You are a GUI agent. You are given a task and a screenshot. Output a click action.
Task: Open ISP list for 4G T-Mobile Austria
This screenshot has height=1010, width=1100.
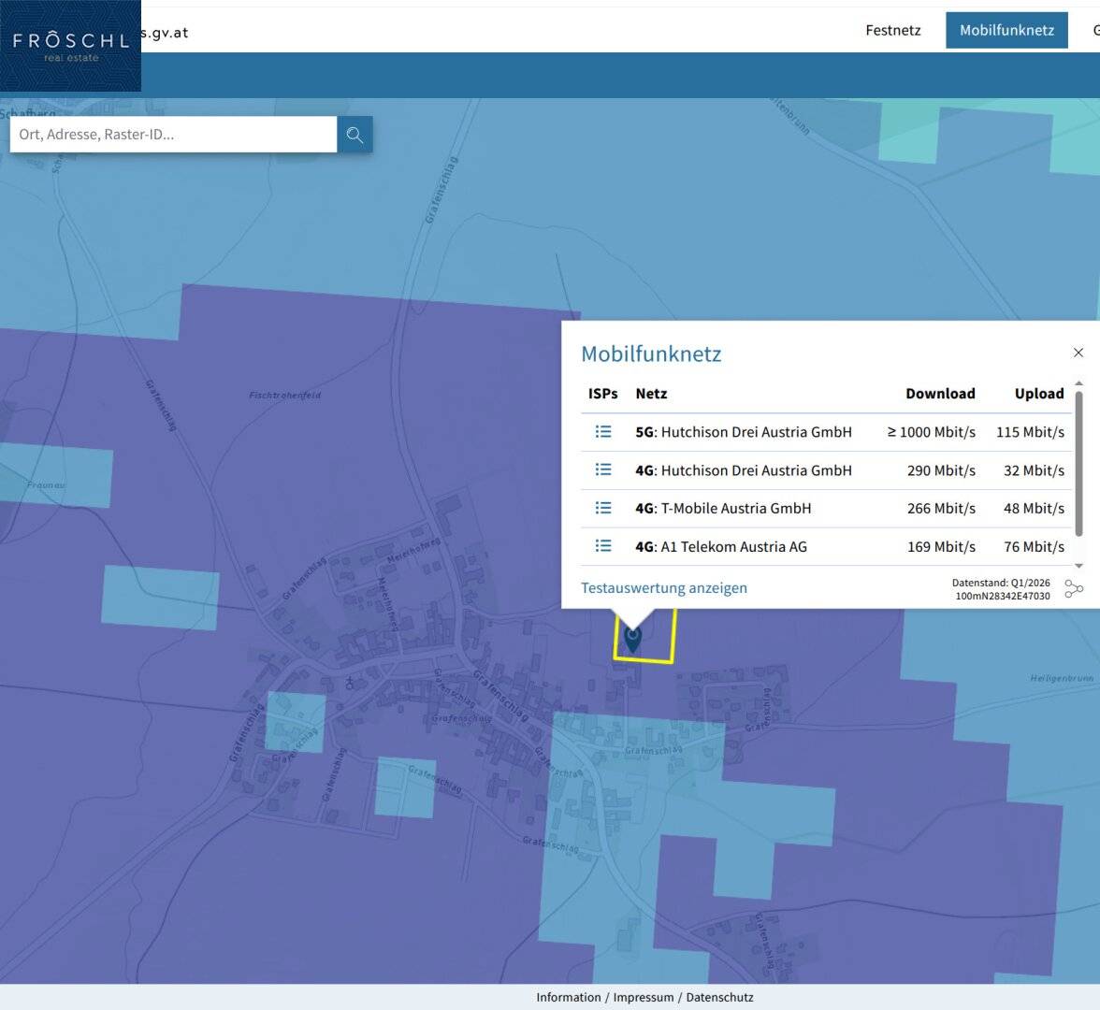[x=603, y=507]
